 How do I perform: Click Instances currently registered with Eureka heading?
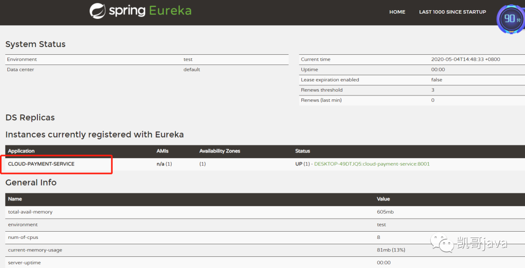(x=94, y=135)
